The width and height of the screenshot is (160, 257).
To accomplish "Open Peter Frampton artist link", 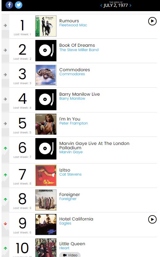I will click(x=73, y=123).
